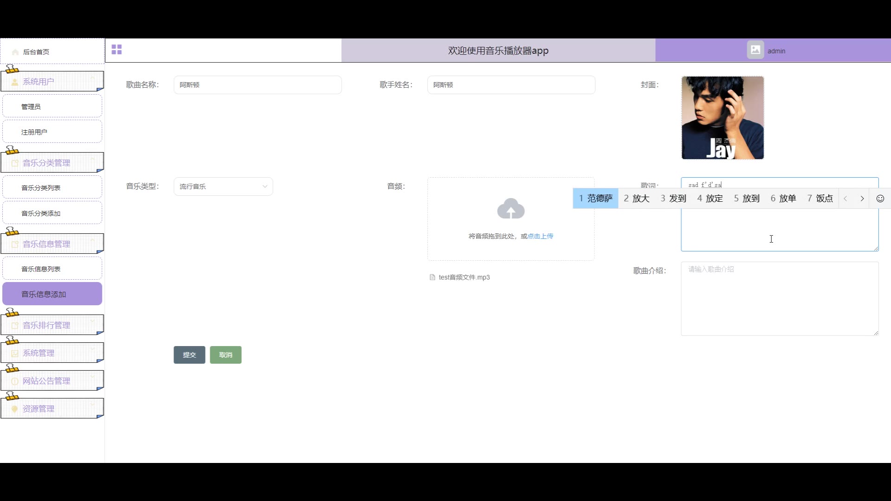This screenshot has width=891, height=501.
Task: Click the user icon beside 系统用户
Action: click(15, 82)
